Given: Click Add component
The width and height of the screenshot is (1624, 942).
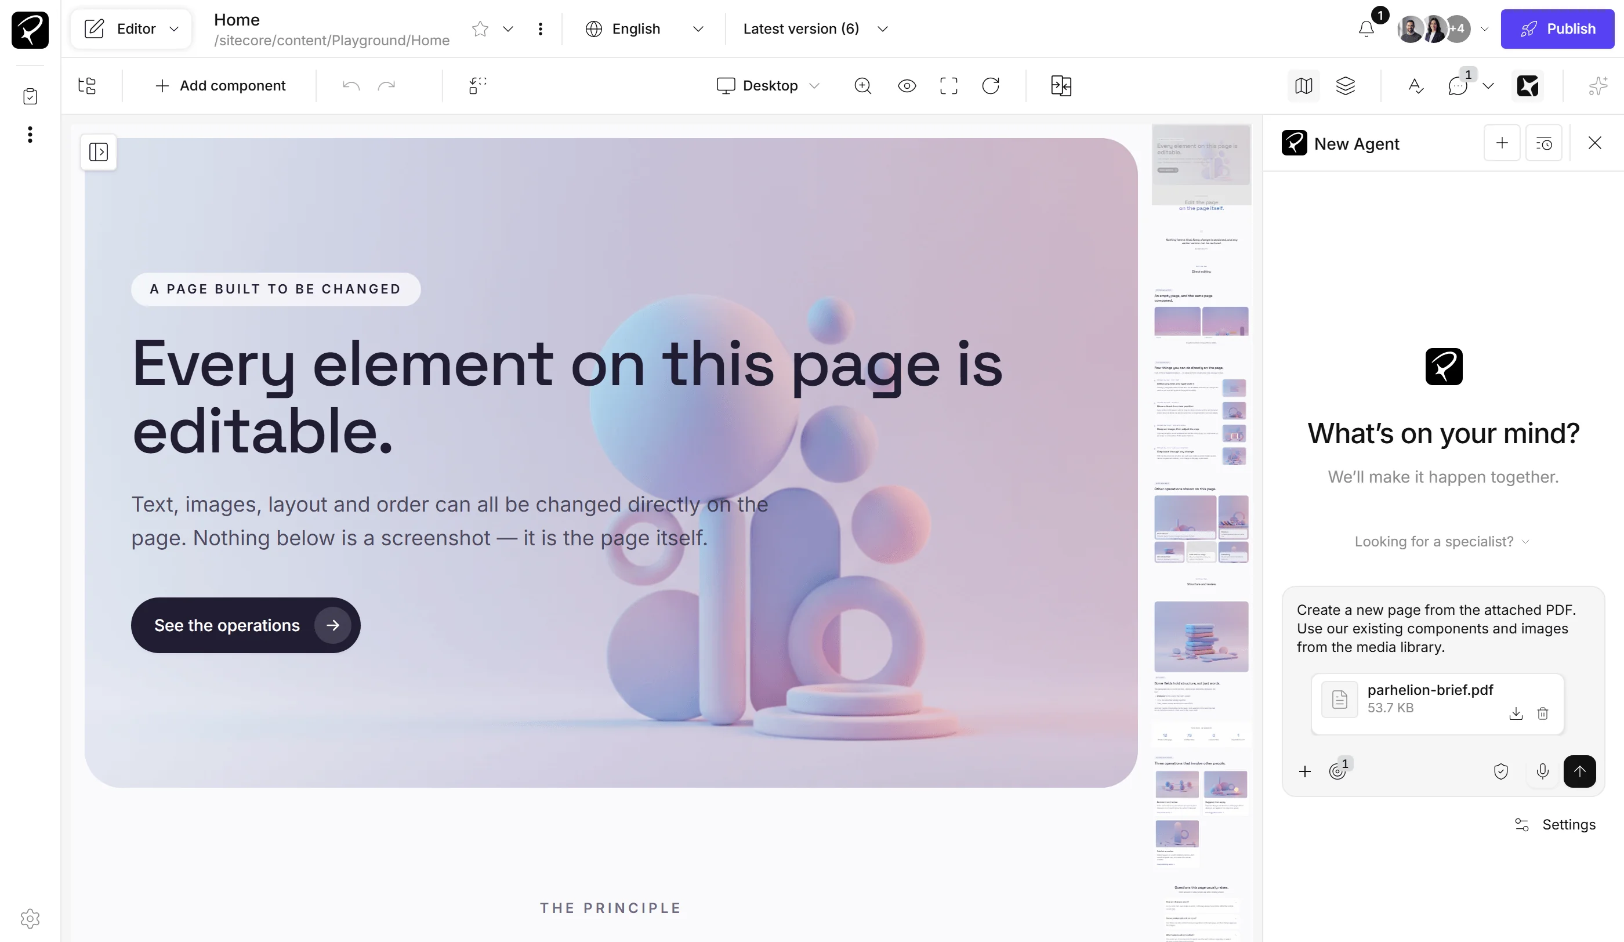Looking at the screenshot, I should pos(220,86).
